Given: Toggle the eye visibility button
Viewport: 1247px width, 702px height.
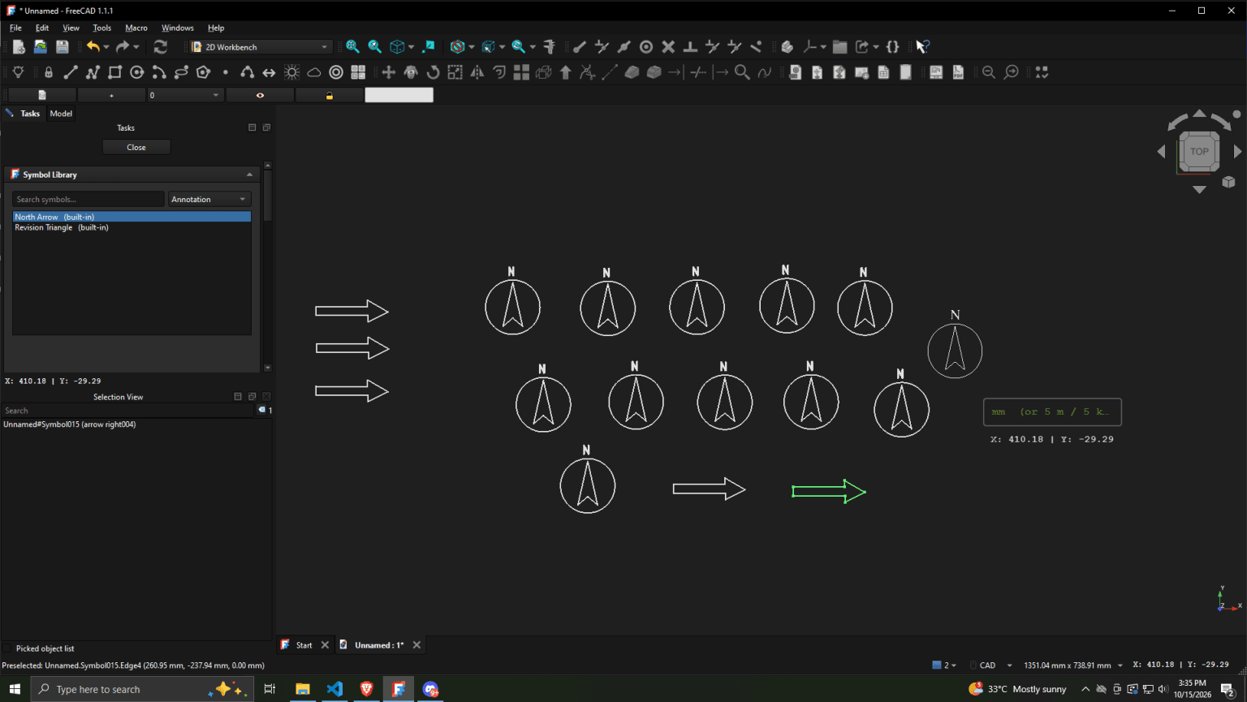Looking at the screenshot, I should tap(260, 95).
